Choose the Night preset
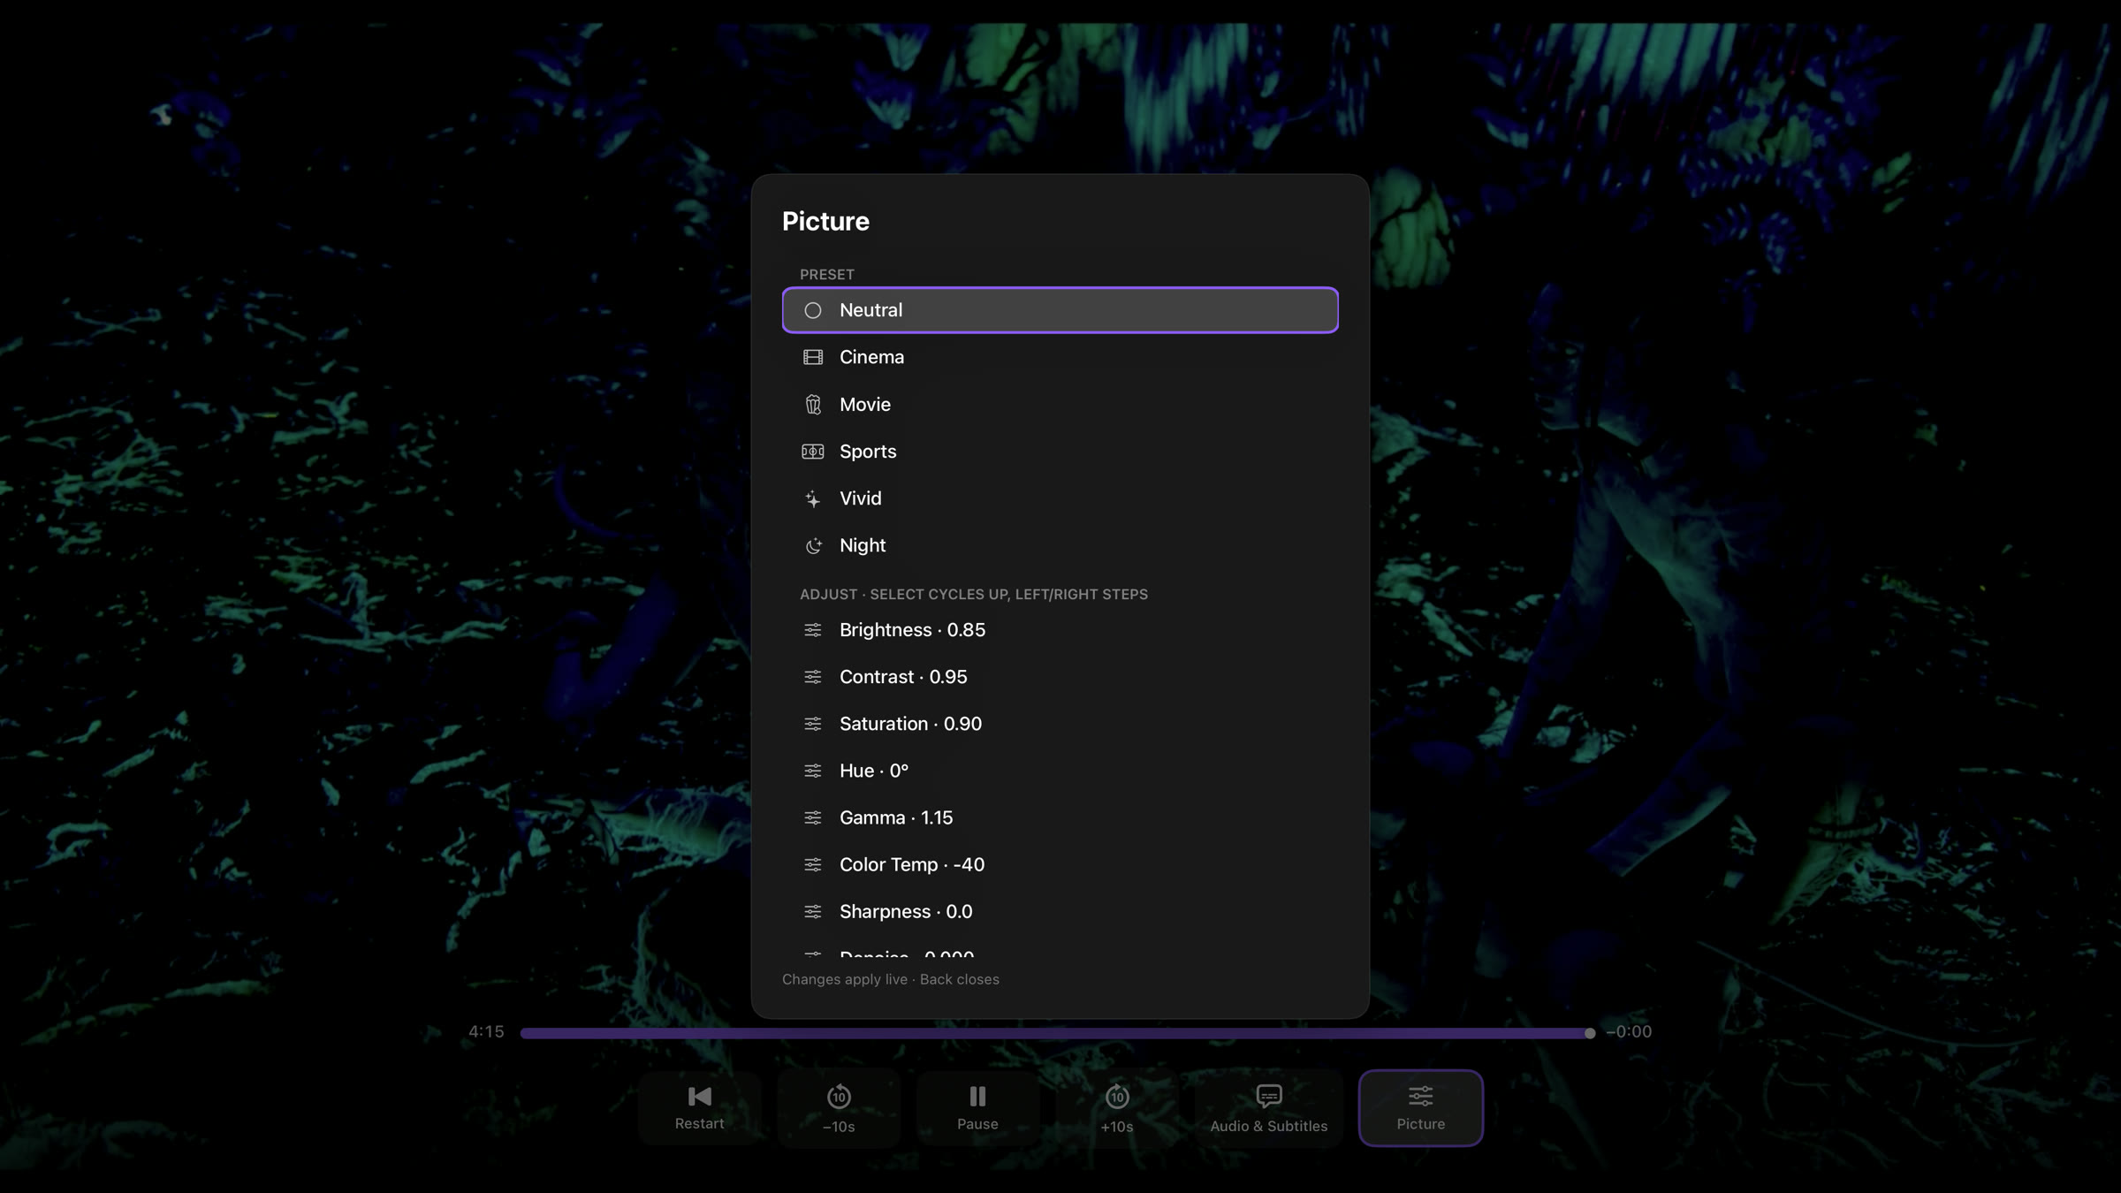 [1060, 545]
